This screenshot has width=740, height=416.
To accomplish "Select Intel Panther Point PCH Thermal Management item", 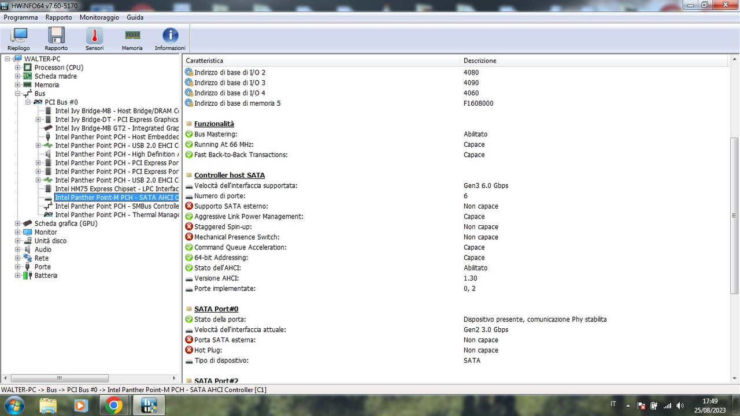I will click(117, 215).
